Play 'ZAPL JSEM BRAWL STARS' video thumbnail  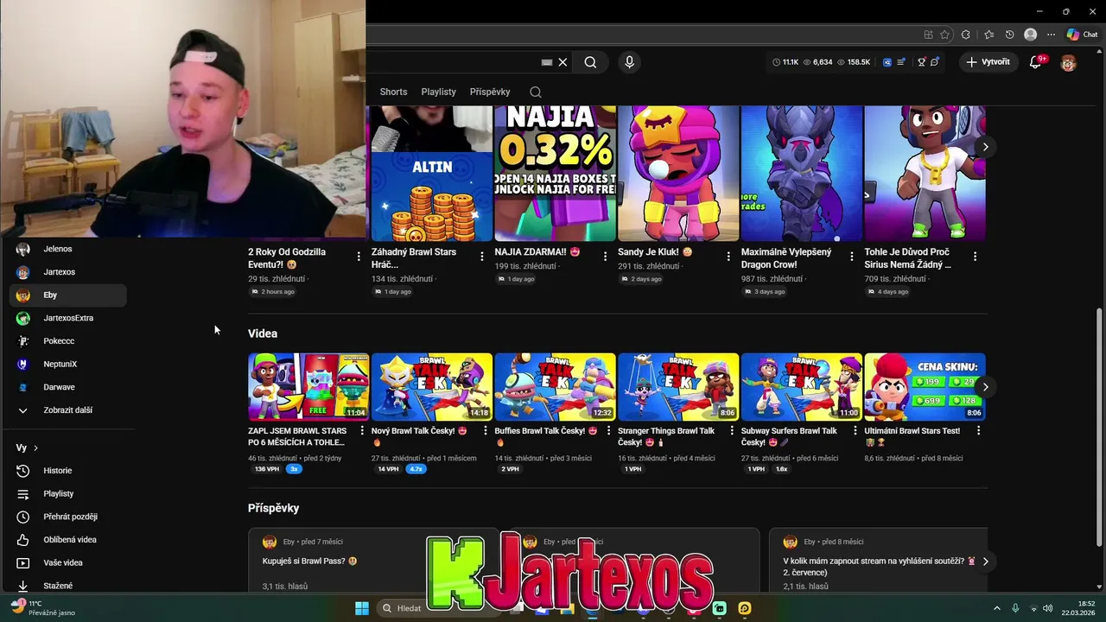pos(308,386)
